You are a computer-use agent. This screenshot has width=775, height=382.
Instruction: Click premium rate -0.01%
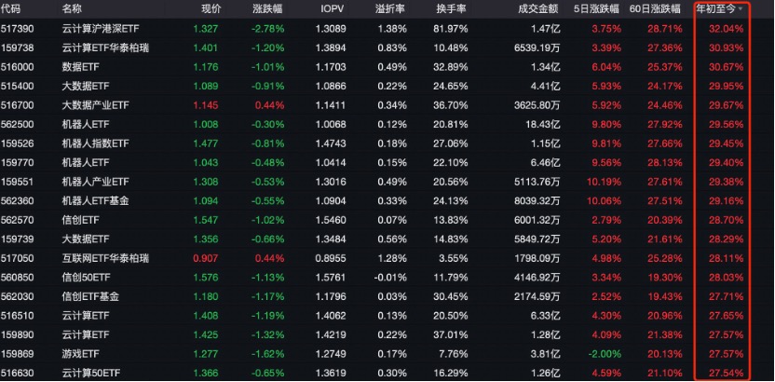[390, 278]
